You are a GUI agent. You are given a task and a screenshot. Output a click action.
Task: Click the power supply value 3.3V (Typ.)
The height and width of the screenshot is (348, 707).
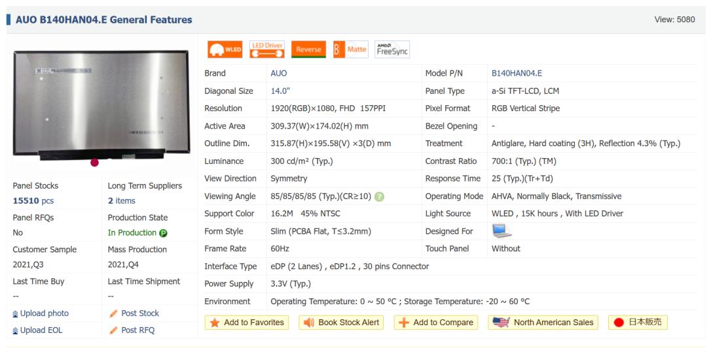click(291, 284)
